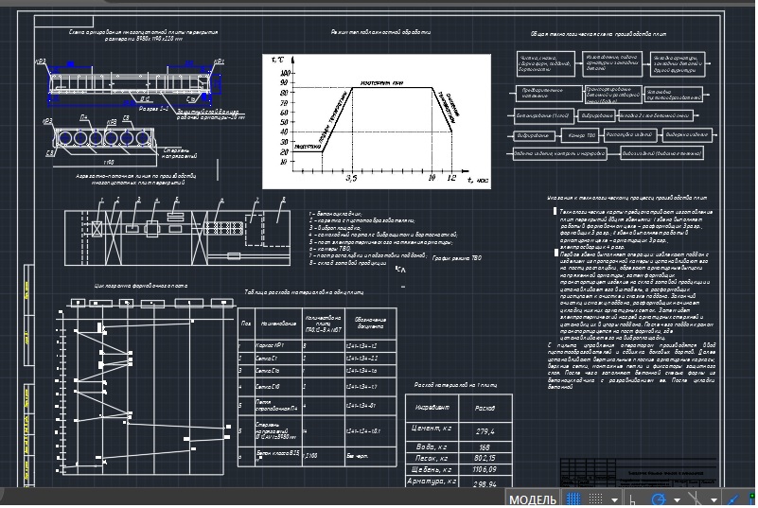The height and width of the screenshot is (508, 758).
Task: Select the 'Обозначение документа' column header
Action: click(371, 324)
